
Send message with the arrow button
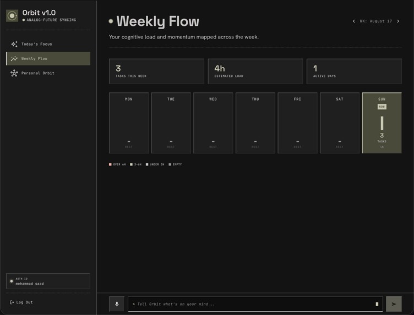click(394, 304)
